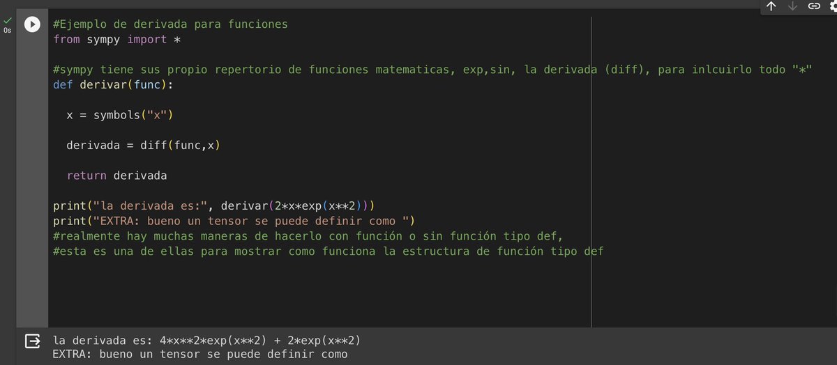Viewport: 837px width, 365px height.
Task: Click the '0s' execution time label
Action: [x=7, y=31]
